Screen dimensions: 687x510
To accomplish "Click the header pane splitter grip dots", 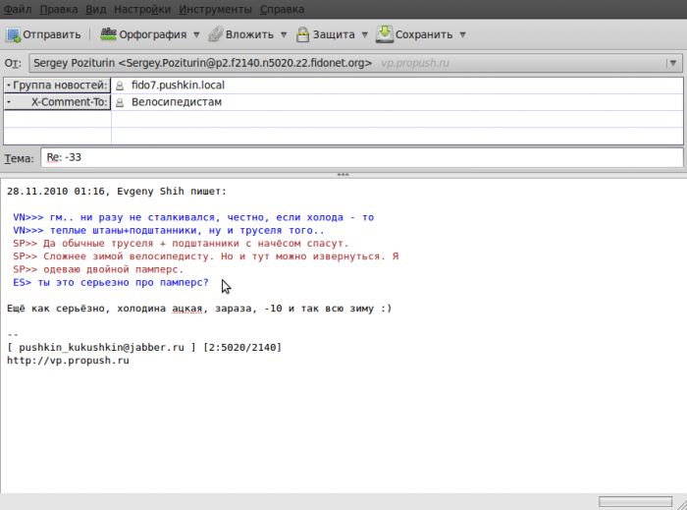I will tap(343, 175).
